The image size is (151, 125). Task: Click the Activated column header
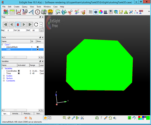[x=23, y=65]
